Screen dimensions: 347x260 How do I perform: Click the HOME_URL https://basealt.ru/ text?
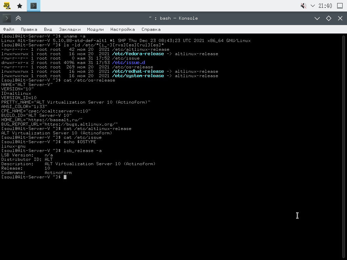click(42, 120)
